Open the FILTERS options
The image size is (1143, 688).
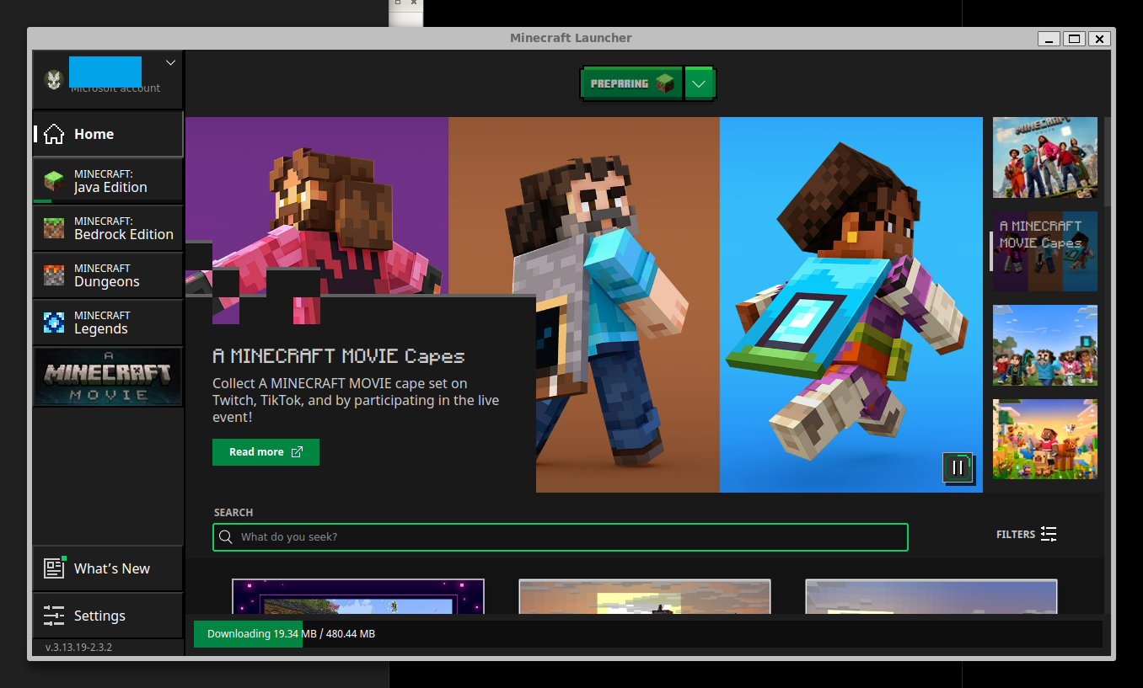(1027, 534)
